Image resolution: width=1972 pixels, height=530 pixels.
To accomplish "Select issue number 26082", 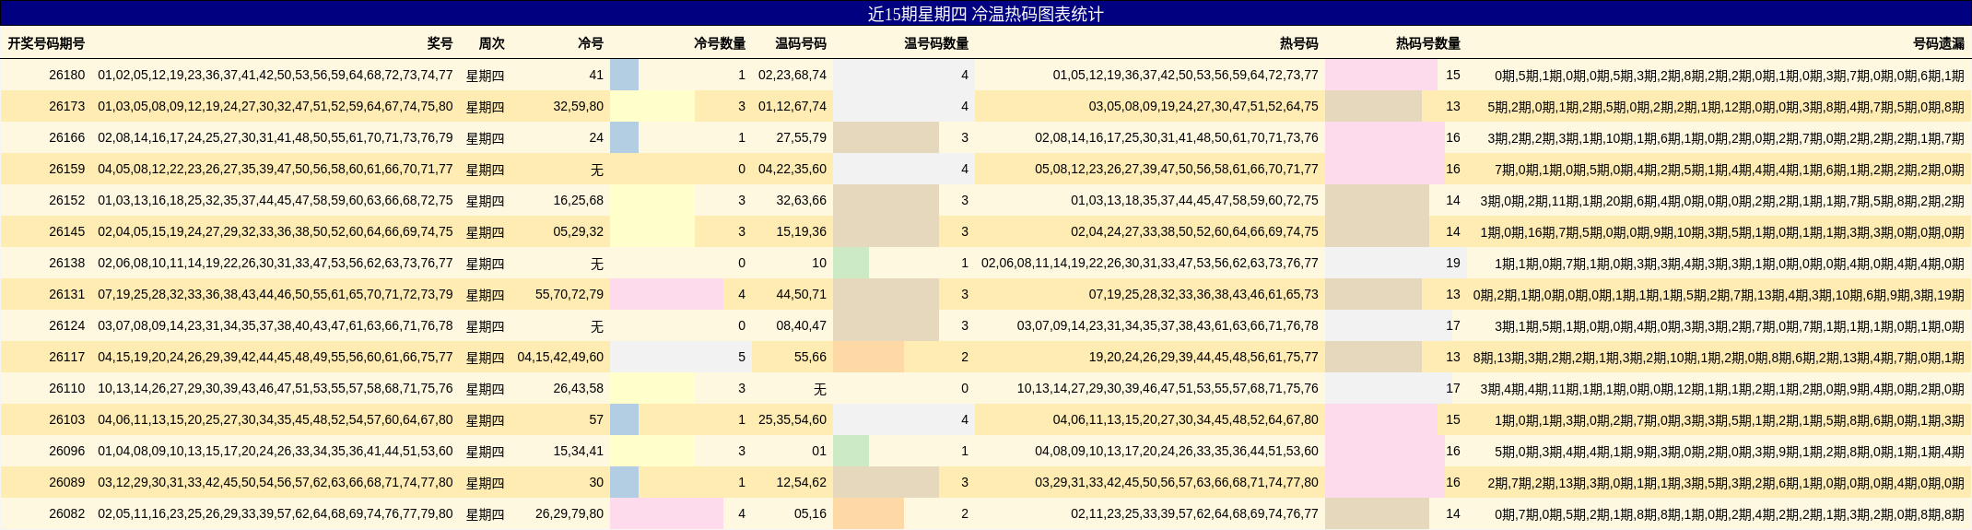I will (x=66, y=513).
